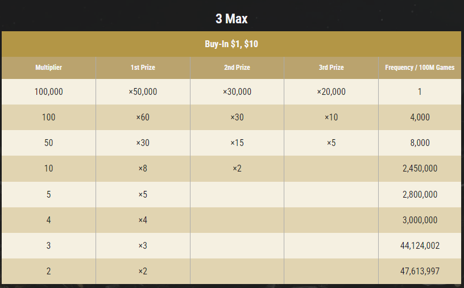The image size is (464, 288).
Task: Click the 1st Prize column header
Action: point(143,68)
